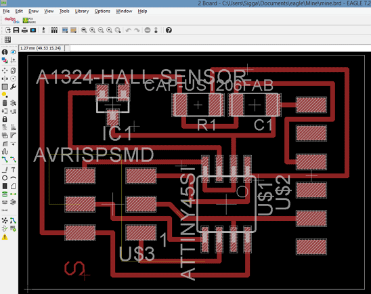Viewport: 371px width, 294px height.
Task: Click the Save toolbar icon
Action: coord(16,30)
